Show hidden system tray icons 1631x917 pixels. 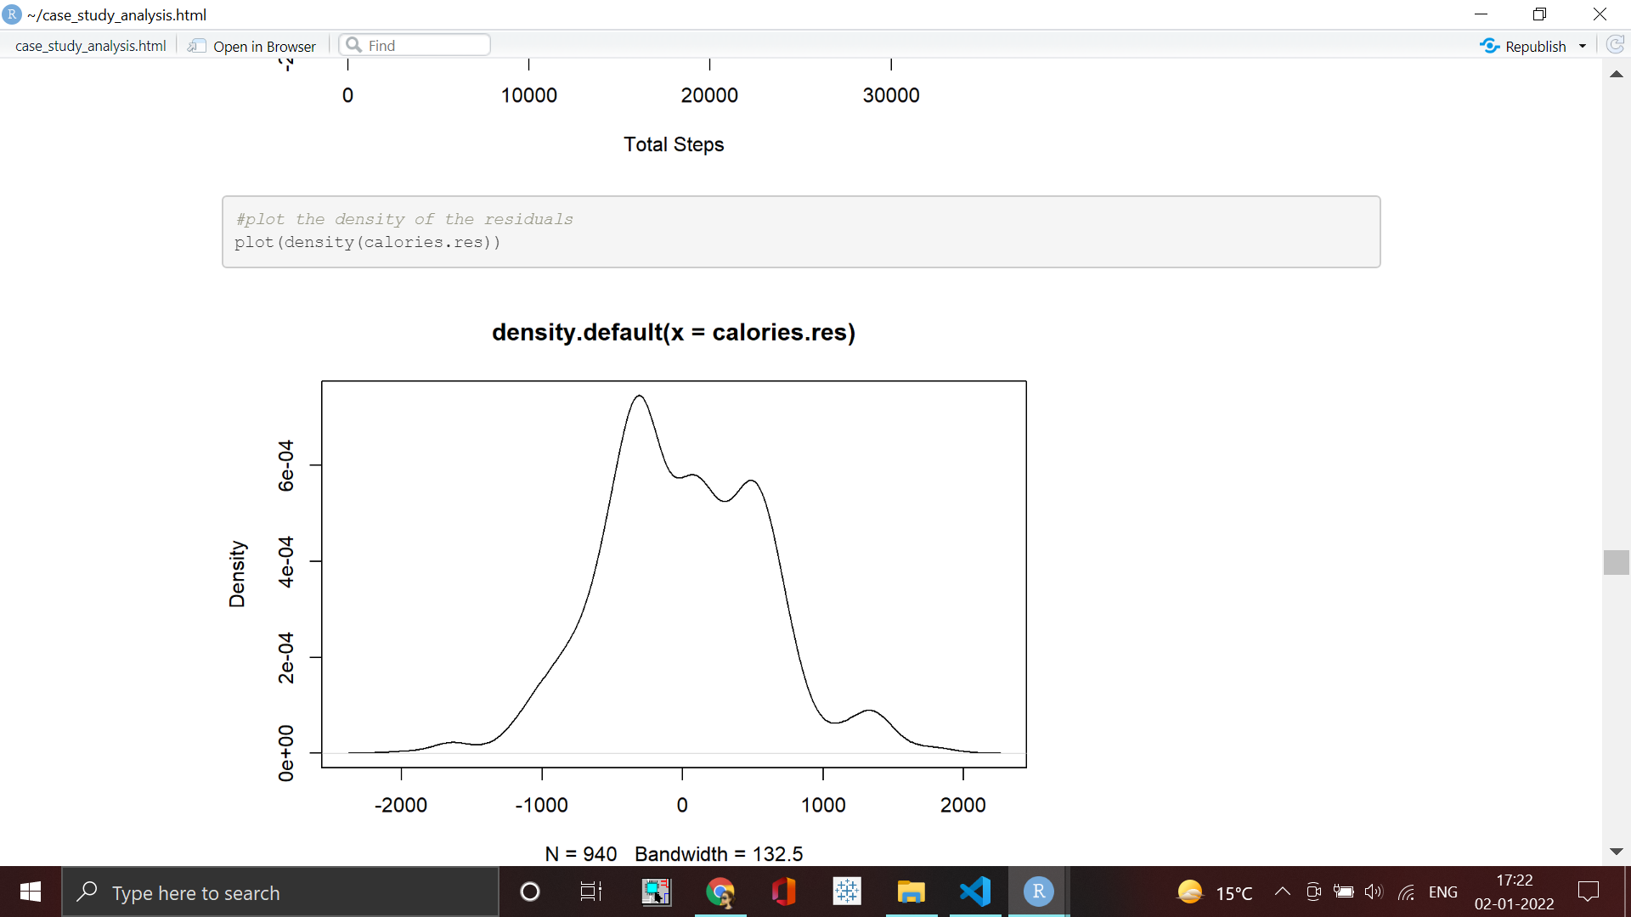point(1283,892)
